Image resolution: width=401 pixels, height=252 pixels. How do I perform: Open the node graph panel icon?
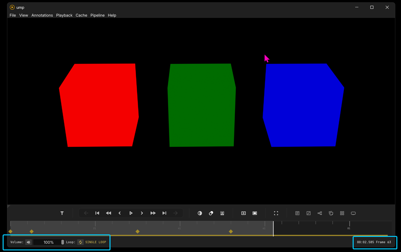coord(320,213)
